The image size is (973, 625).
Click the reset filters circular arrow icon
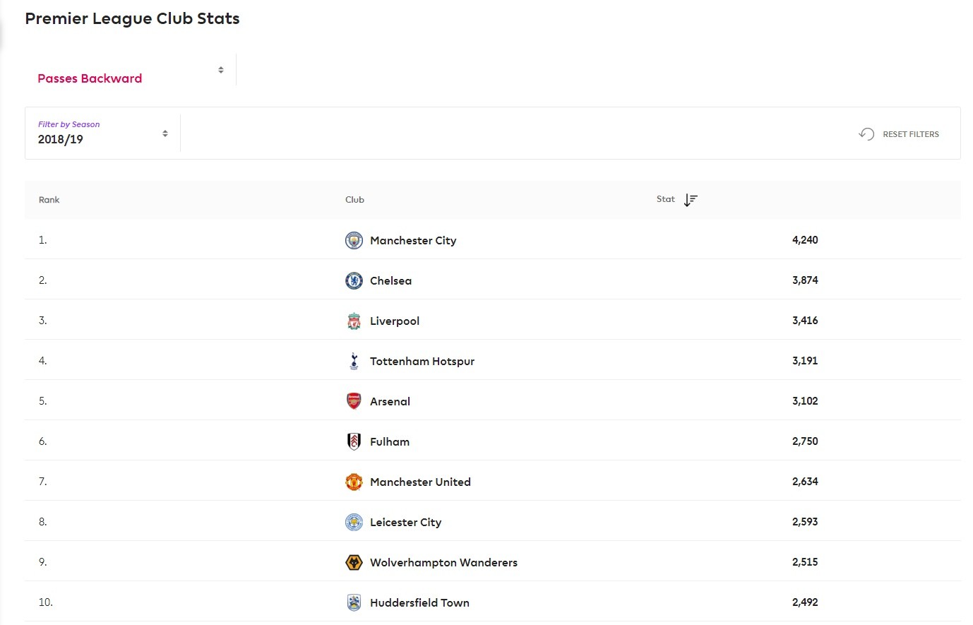866,133
